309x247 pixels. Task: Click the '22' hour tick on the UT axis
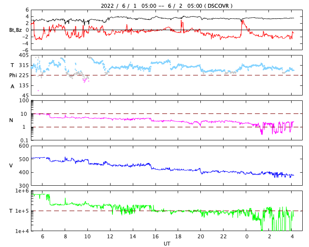click(x=224, y=236)
